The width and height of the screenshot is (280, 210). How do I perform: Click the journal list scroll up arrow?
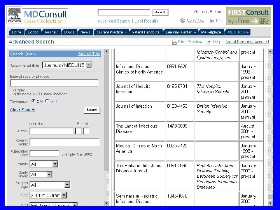pyautogui.click(x=270, y=52)
